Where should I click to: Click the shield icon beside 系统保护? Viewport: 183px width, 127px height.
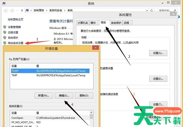click(x=4, y=38)
